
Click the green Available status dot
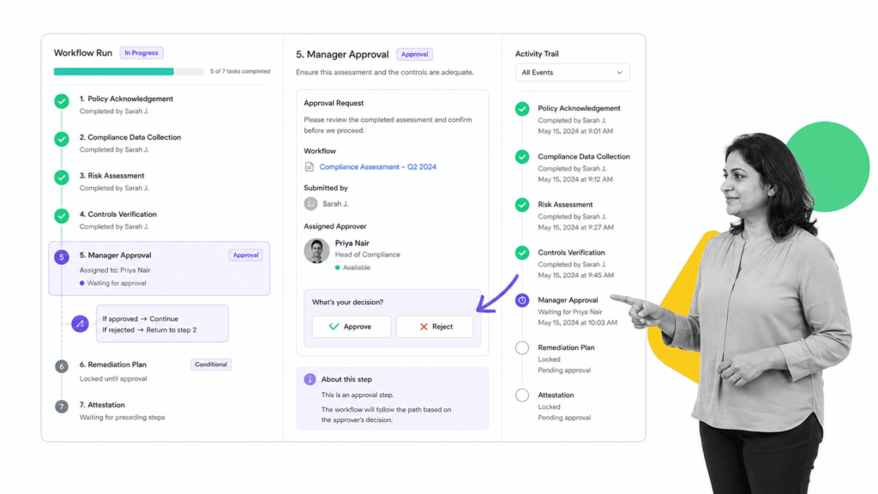[337, 268]
